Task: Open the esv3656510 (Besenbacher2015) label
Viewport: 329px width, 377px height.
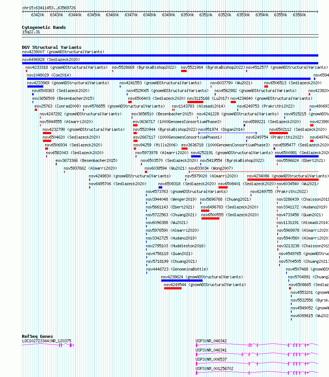Action: pos(162,114)
